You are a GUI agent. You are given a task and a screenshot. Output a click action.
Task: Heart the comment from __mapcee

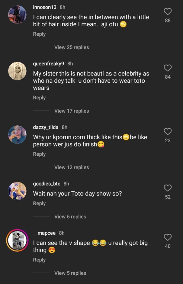click(168, 237)
